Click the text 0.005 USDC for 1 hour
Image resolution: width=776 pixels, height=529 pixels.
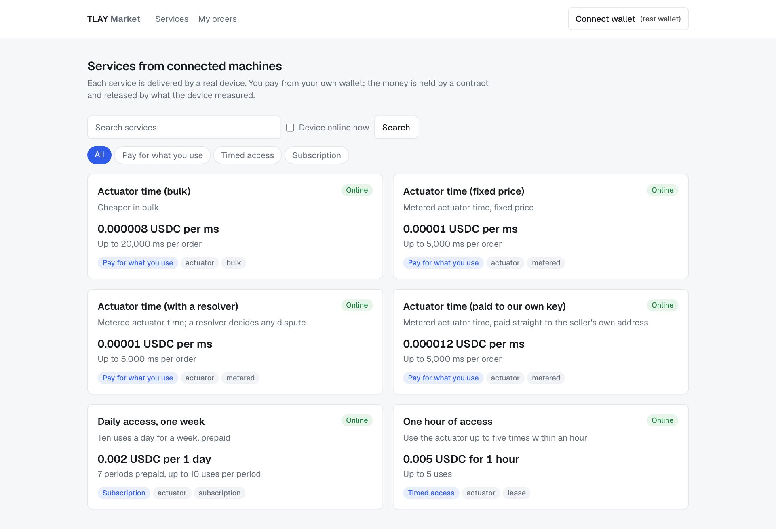tap(461, 459)
